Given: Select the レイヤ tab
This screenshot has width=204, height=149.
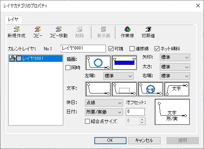Looking at the screenshot, I should pyautogui.click(x=13, y=19).
